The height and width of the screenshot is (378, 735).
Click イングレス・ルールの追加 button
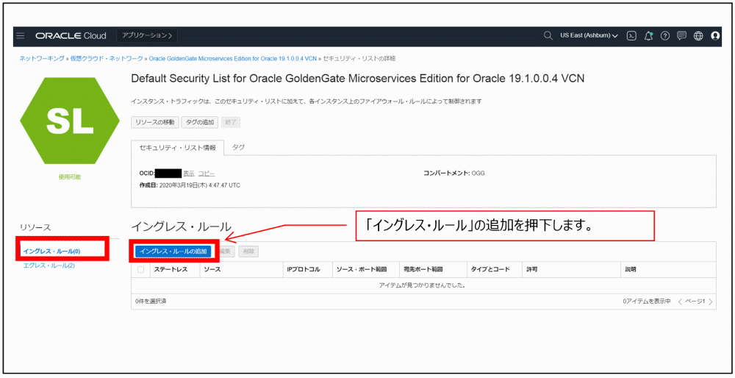tap(173, 252)
